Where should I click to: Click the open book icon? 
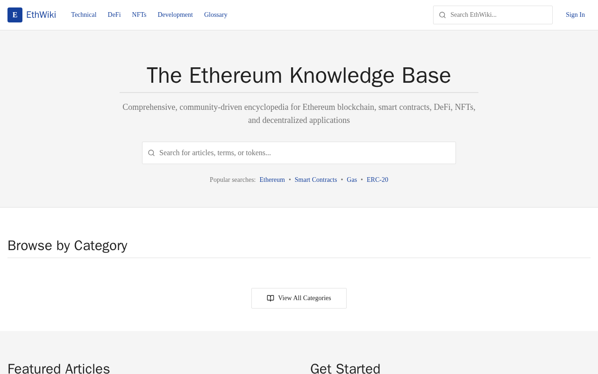pyautogui.click(x=271, y=298)
